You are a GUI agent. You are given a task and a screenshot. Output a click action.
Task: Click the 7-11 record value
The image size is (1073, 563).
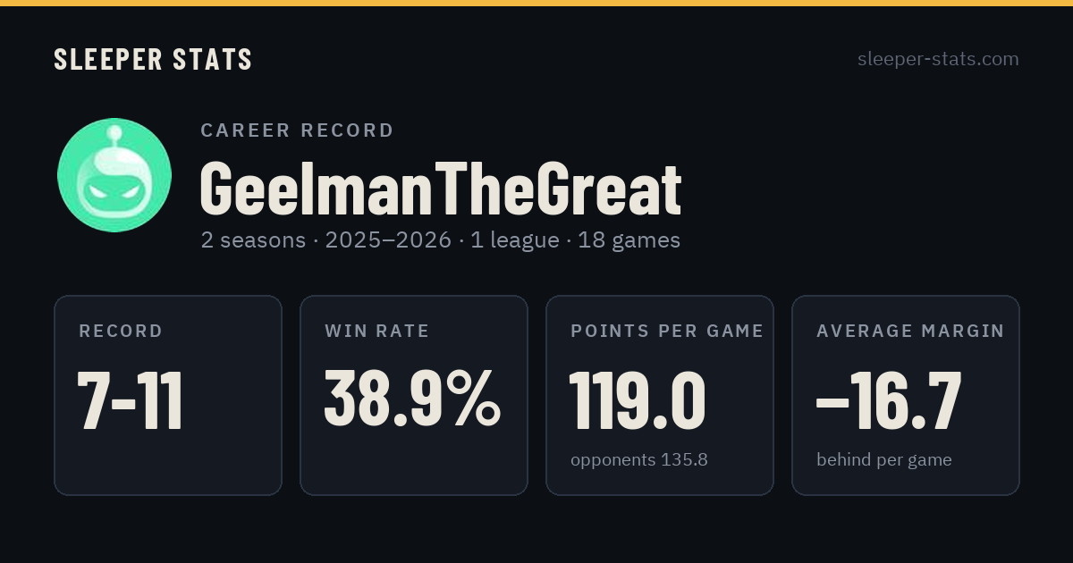tap(131, 401)
